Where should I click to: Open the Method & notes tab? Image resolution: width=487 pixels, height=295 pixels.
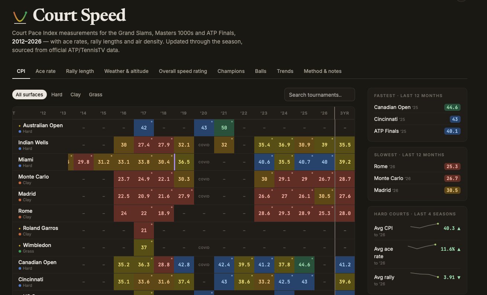pos(323,71)
